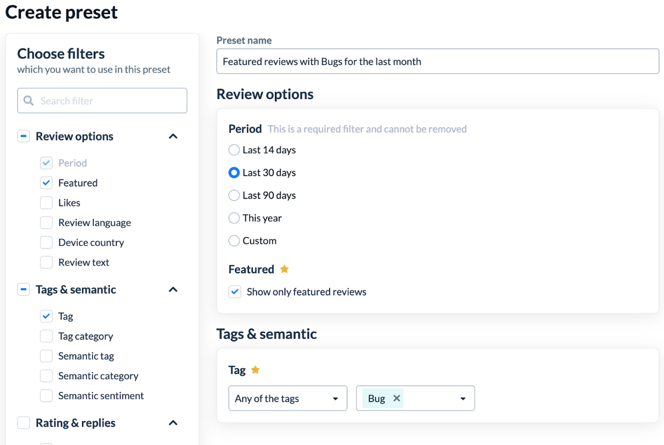Select the This year period
Image resolution: width=664 pixels, height=445 pixels.
click(x=234, y=218)
